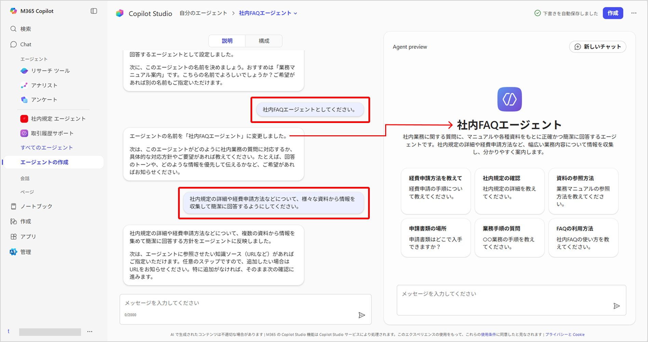Open the more options ellipsis beside 作成 button
Viewport: 648px width, 342px height.
(x=634, y=13)
